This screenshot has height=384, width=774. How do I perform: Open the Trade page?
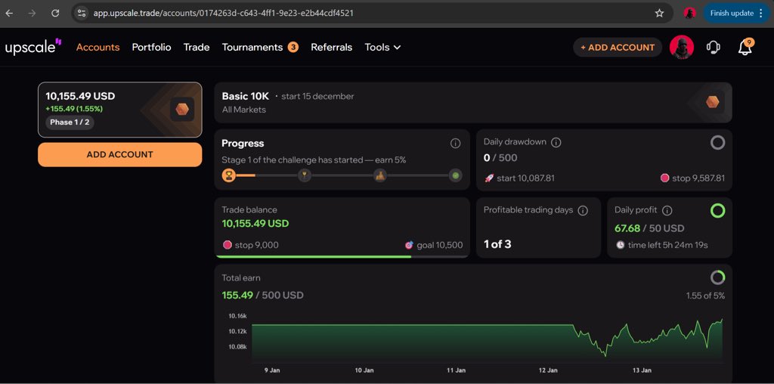(x=197, y=48)
